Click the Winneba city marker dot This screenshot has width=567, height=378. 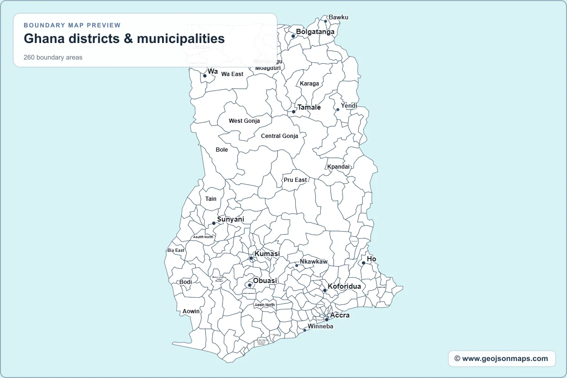[305, 330]
